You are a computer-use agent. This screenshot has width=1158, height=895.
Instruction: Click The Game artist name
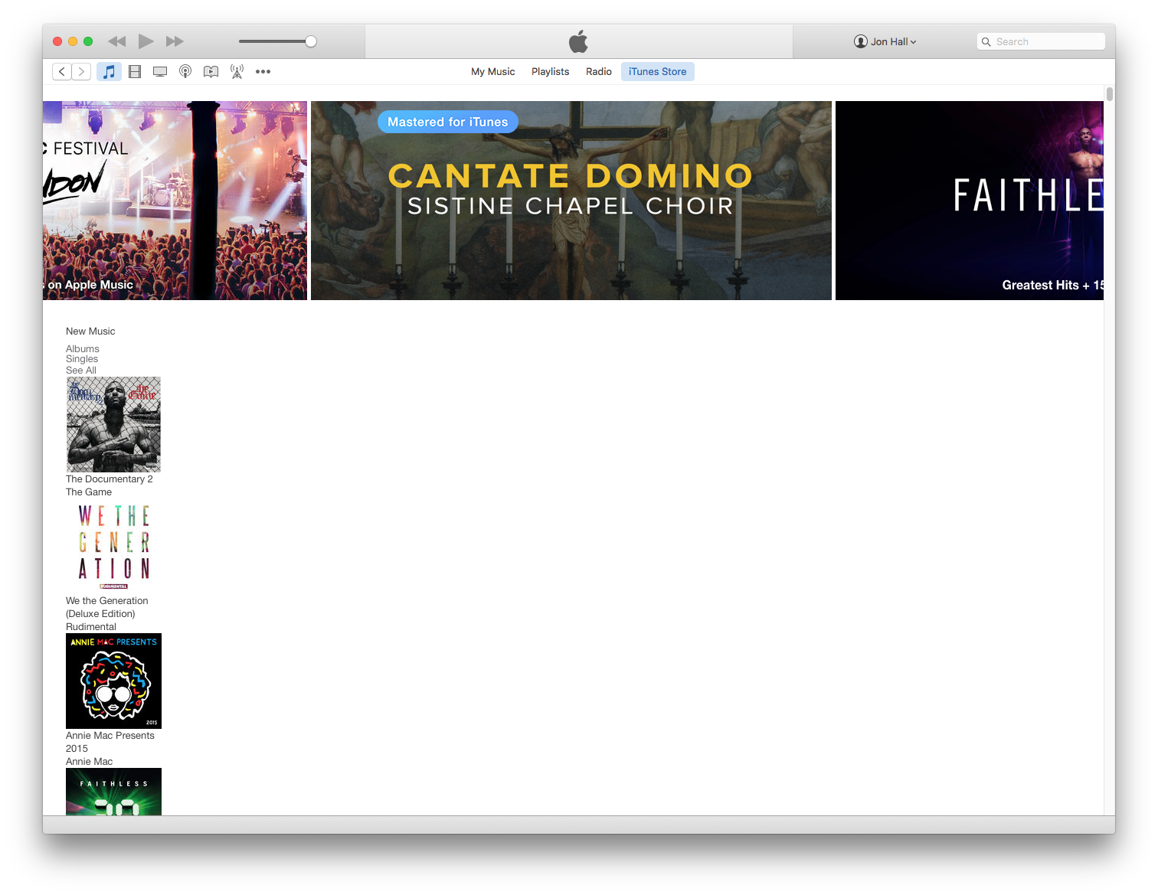89,492
